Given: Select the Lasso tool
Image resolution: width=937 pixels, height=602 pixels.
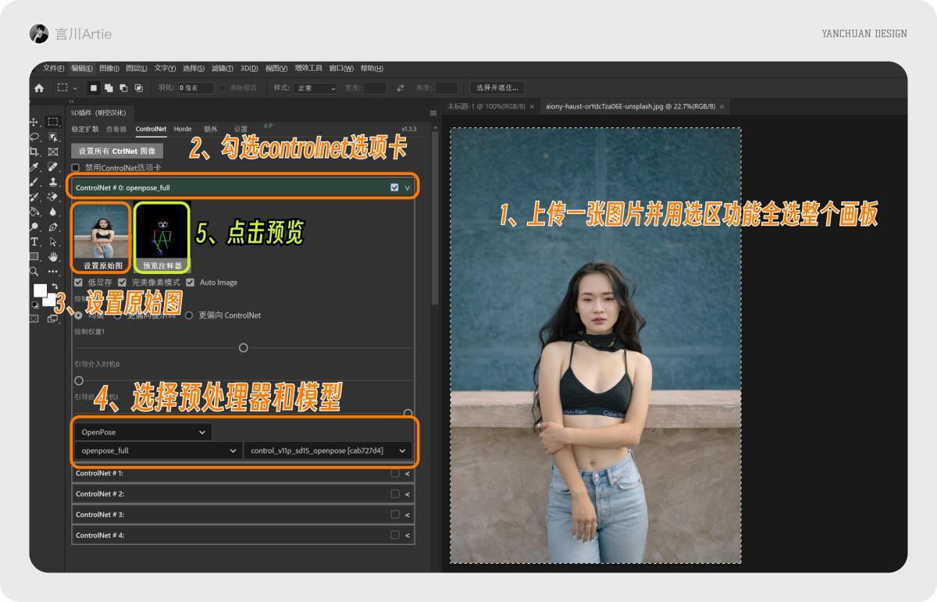Looking at the screenshot, I should point(34,137).
